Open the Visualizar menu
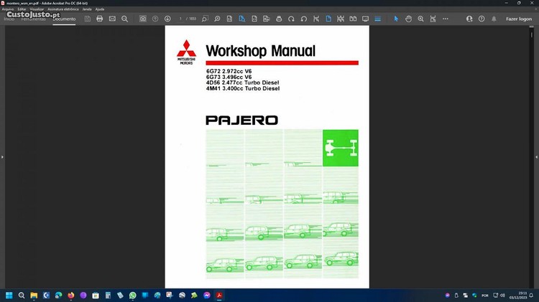 click(x=37, y=9)
